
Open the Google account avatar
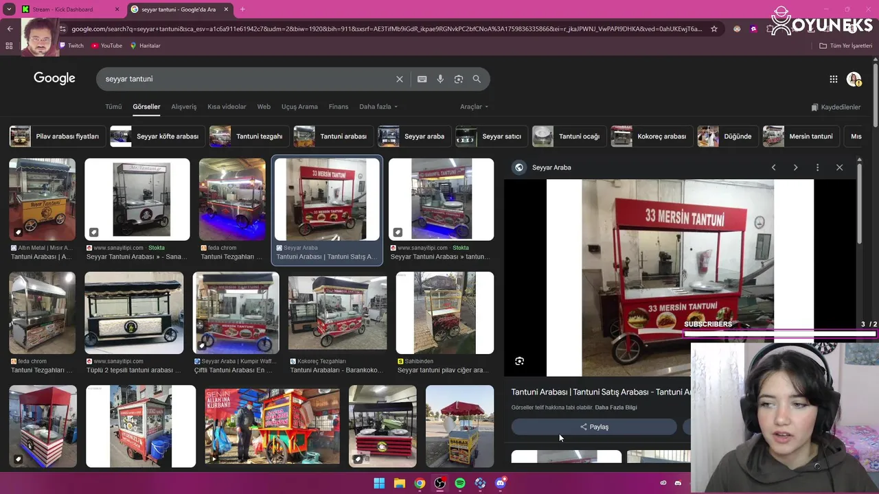(x=854, y=79)
